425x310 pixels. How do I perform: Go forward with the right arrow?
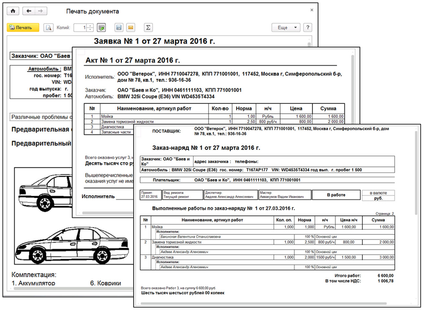40,11
